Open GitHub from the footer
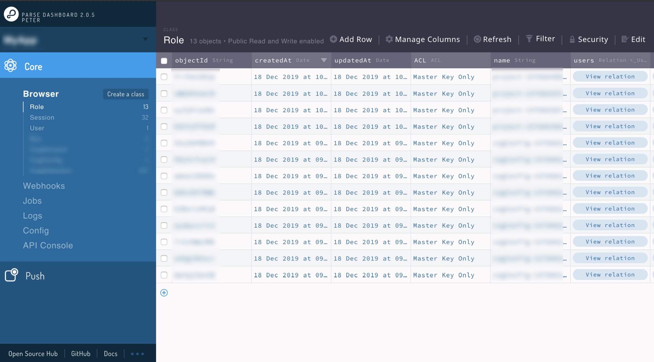This screenshot has height=362, width=654. [81, 353]
